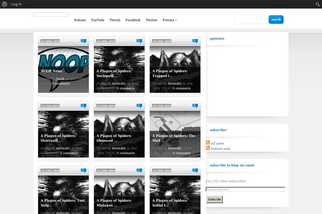Click author derendel on the Trapped card
322x214 pixels.
174,83
